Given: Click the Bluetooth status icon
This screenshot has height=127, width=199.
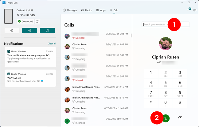Looking at the screenshot, I should coord(18,15).
